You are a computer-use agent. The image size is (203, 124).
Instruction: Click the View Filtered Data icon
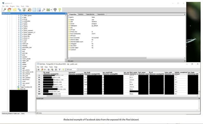[39, 10]
